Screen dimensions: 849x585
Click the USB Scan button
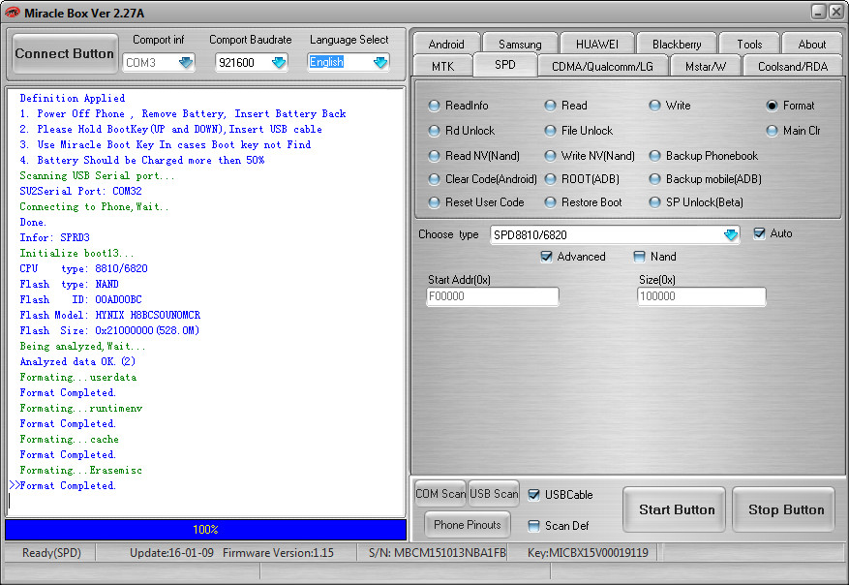pos(494,493)
